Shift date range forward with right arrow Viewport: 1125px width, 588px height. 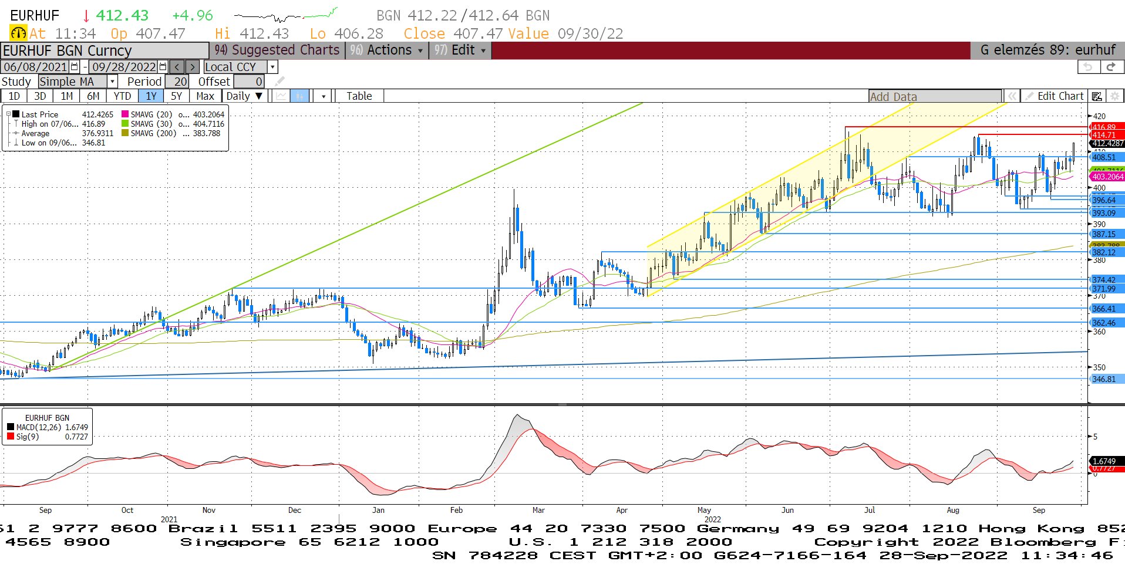point(193,67)
